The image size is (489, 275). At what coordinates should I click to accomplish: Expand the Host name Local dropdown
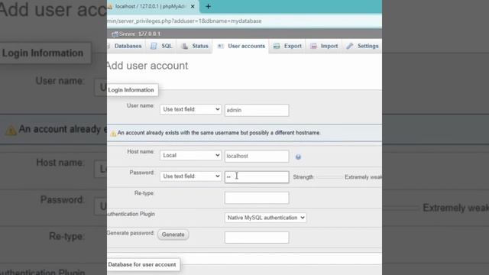click(190, 155)
